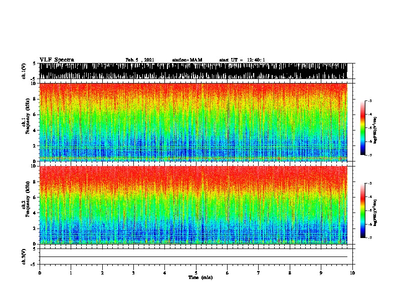Click the "-7" tick on ch.2 colorbar

pos(370,238)
